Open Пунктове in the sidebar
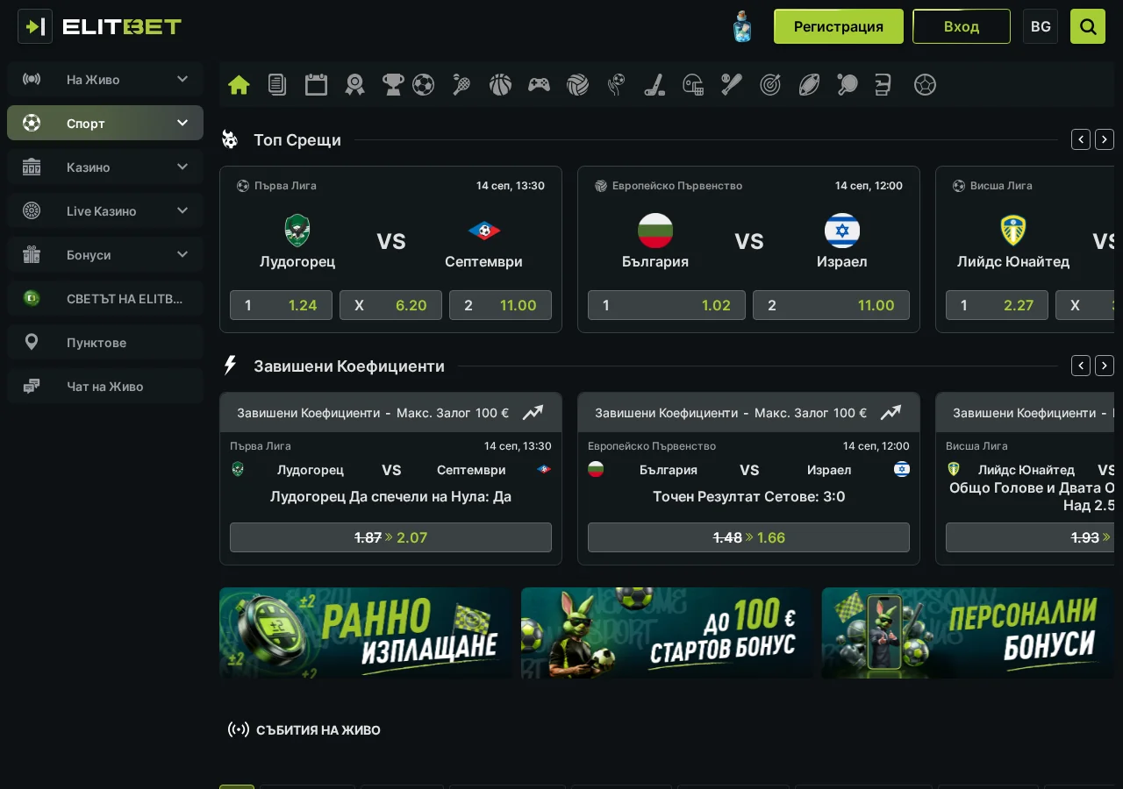Image resolution: width=1123 pixels, height=789 pixels. tap(105, 342)
